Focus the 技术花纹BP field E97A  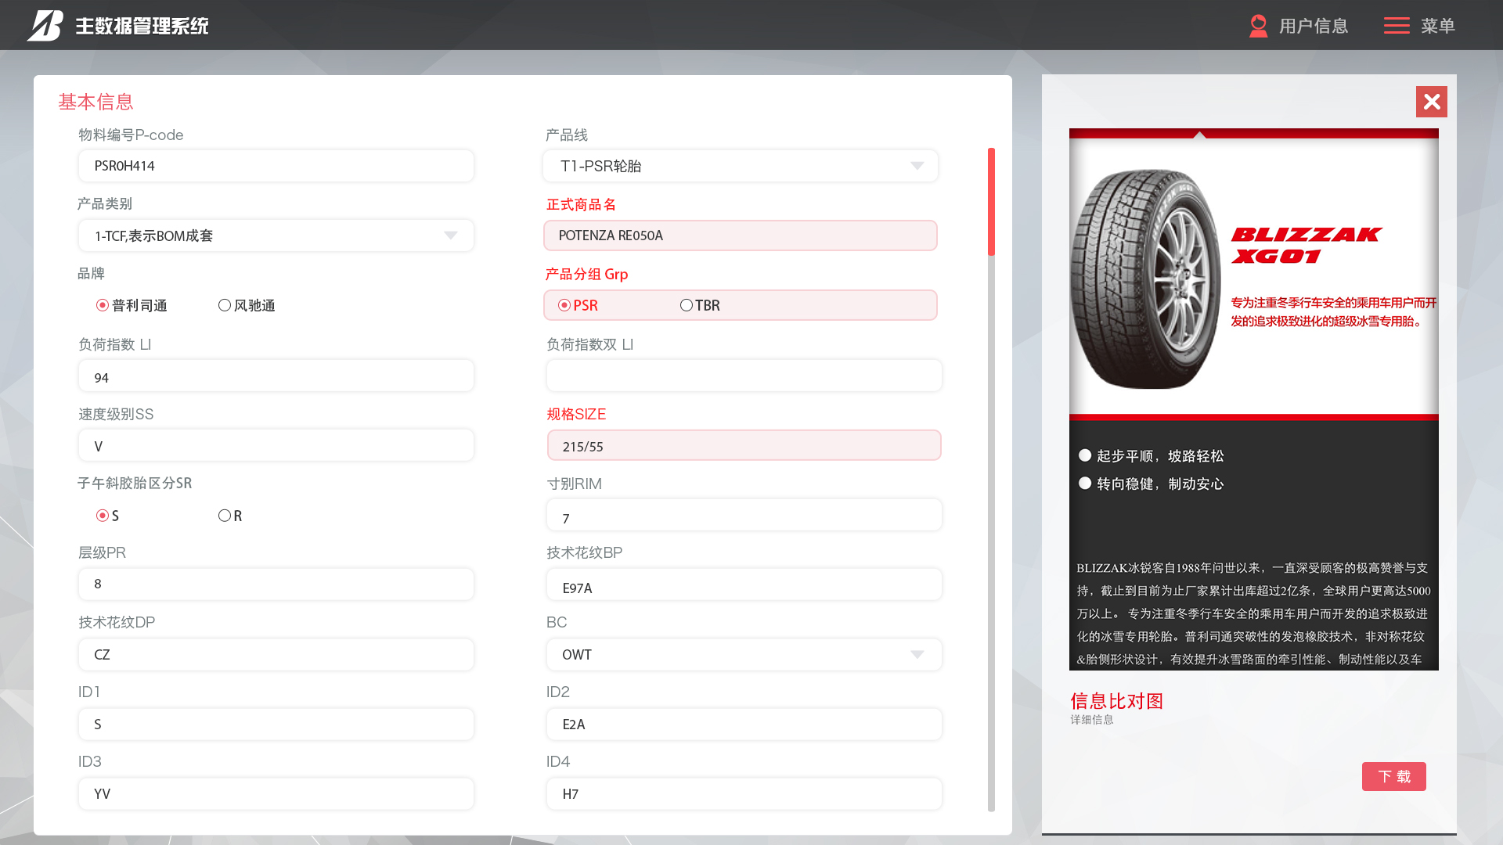744,584
